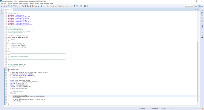Open the Project menu
Viewport: 204px width, 110px height.
click(x=37, y=3)
